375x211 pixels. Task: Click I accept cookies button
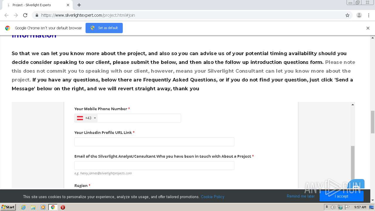click(x=341, y=196)
